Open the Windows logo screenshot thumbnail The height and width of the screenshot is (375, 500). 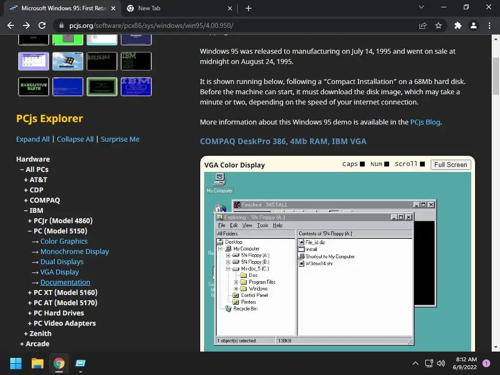coord(67,61)
